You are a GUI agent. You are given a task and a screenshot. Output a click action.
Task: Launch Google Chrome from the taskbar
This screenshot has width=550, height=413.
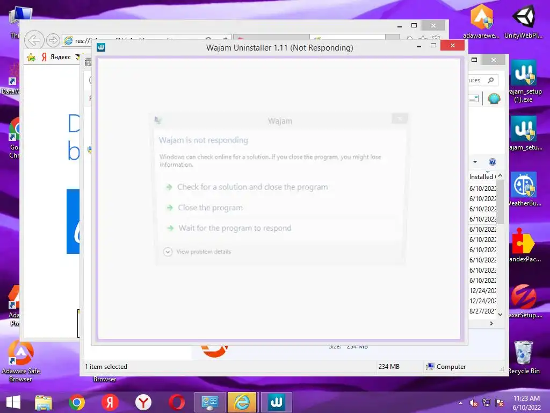pos(76,402)
